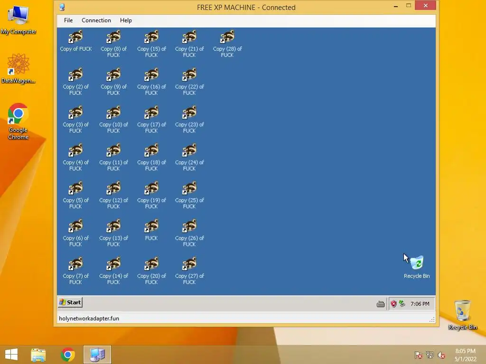Open the Windows 8 Start button
Viewport: 486px width, 364px height.
click(11, 355)
